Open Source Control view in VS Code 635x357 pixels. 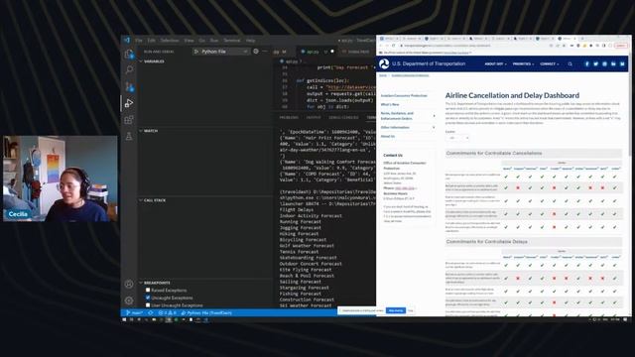coord(129,86)
